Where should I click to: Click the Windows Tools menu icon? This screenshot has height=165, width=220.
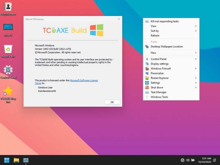[x=147, y=97]
